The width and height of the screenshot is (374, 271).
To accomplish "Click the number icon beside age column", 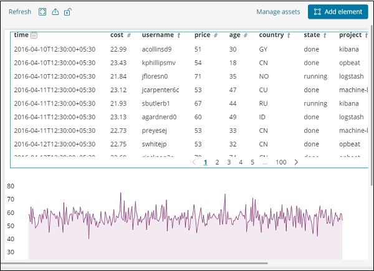I will click(246, 36).
